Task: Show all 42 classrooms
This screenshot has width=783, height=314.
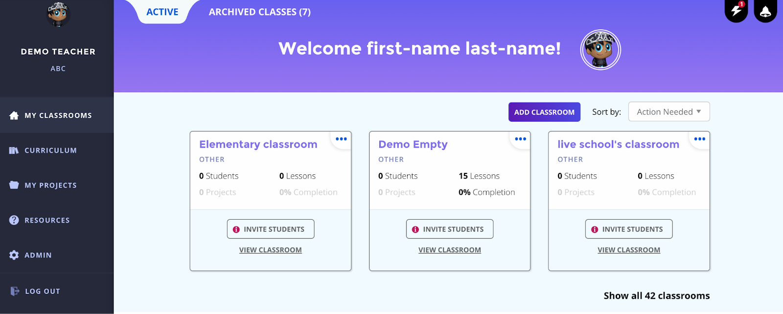Action: tap(657, 295)
